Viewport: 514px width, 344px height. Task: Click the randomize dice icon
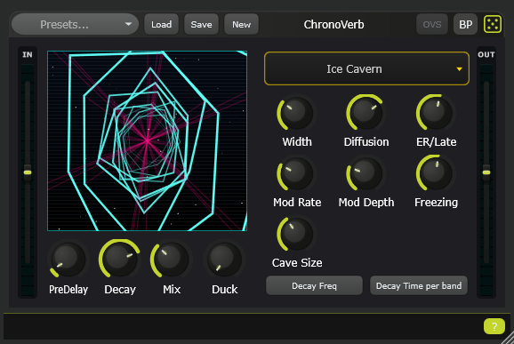(x=493, y=24)
